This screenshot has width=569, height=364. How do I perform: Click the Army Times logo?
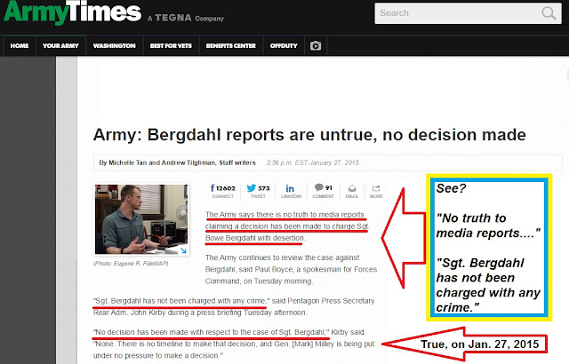pos(72,12)
